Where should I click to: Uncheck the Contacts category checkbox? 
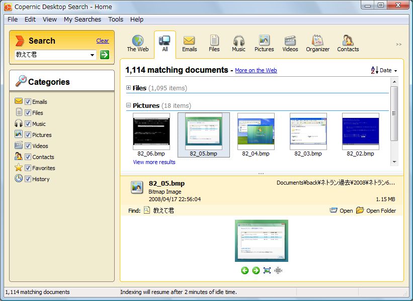(x=28, y=157)
